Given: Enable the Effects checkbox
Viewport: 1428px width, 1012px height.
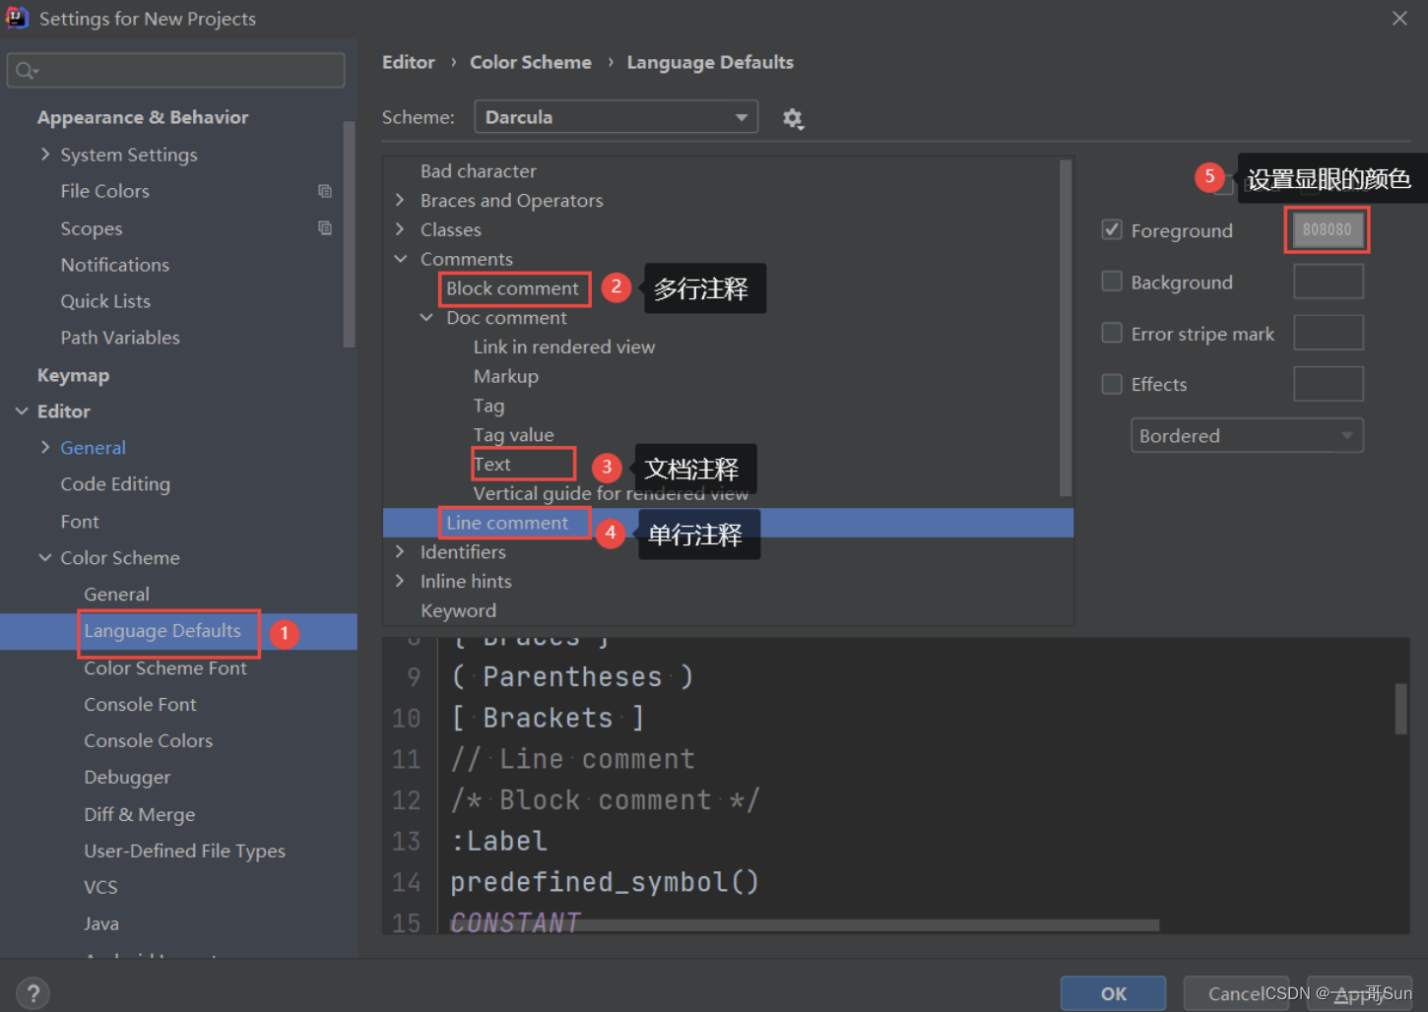Looking at the screenshot, I should (x=1112, y=384).
